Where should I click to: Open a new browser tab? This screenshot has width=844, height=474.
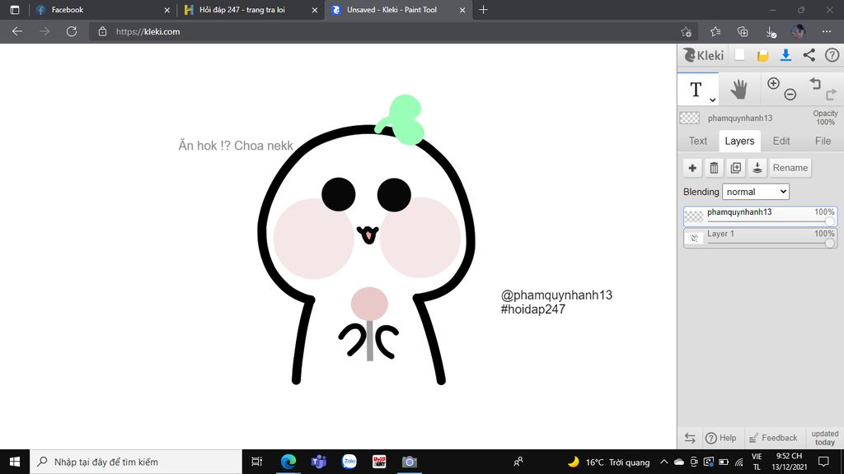pos(483,10)
